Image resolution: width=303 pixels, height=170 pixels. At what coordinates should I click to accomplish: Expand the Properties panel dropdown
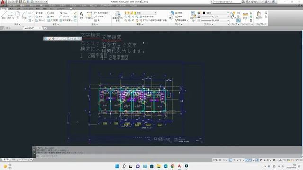point(208,24)
